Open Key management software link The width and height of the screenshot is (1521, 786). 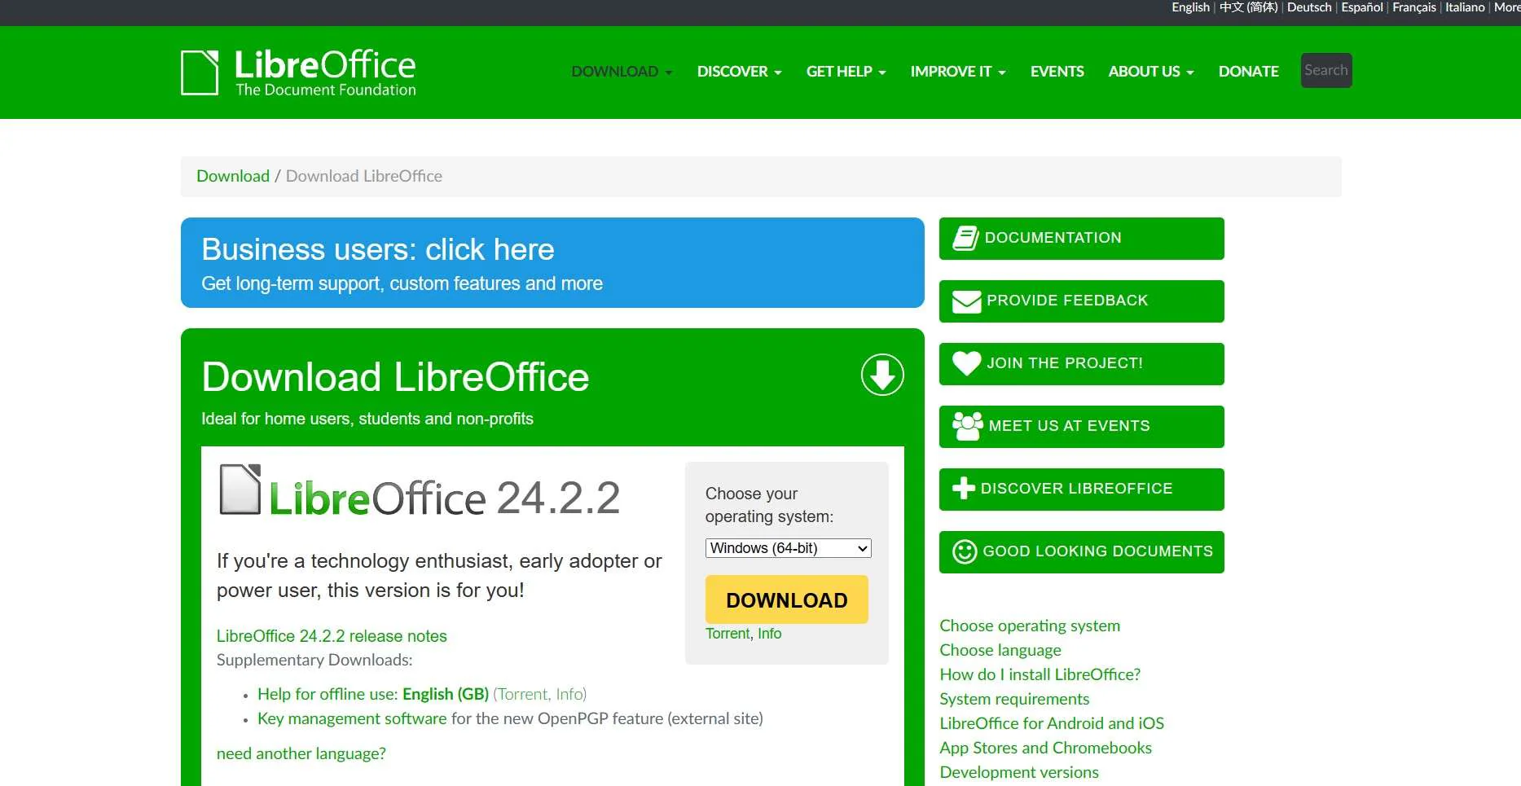[x=352, y=718]
